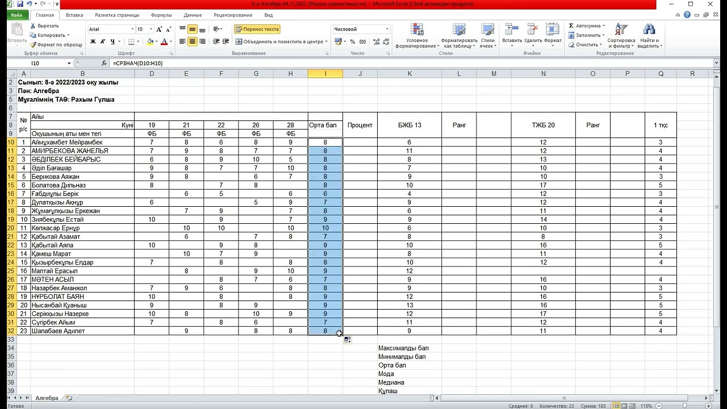This screenshot has width=727, height=409.
Task: Toggle Italic (К) formatting
Action: pyautogui.click(x=103, y=41)
